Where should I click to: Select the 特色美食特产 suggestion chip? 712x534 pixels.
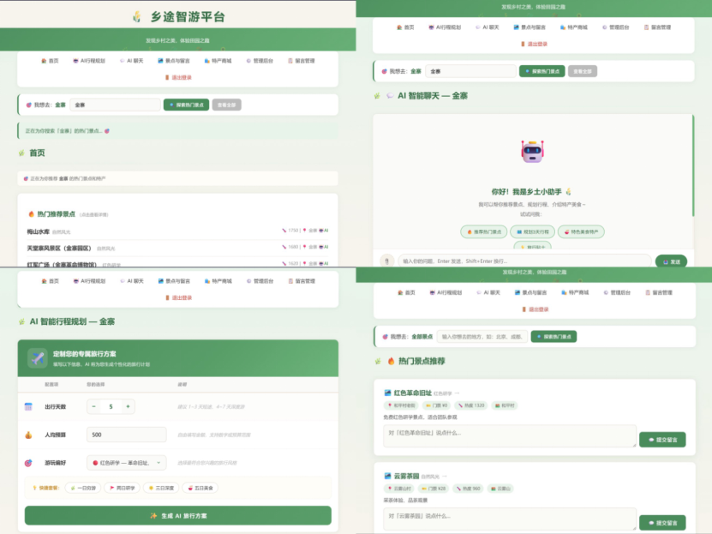pos(581,231)
